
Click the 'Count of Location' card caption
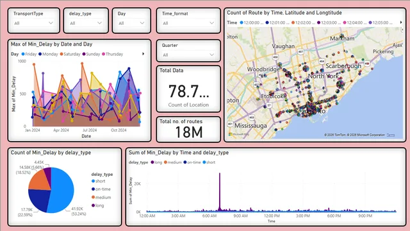coord(188,105)
